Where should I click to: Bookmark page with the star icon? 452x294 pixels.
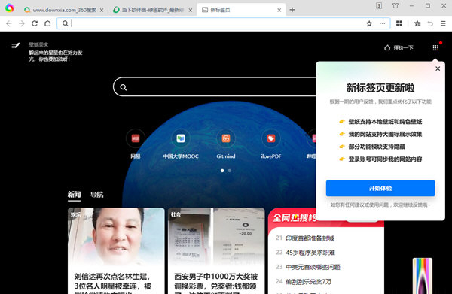tap(369, 23)
